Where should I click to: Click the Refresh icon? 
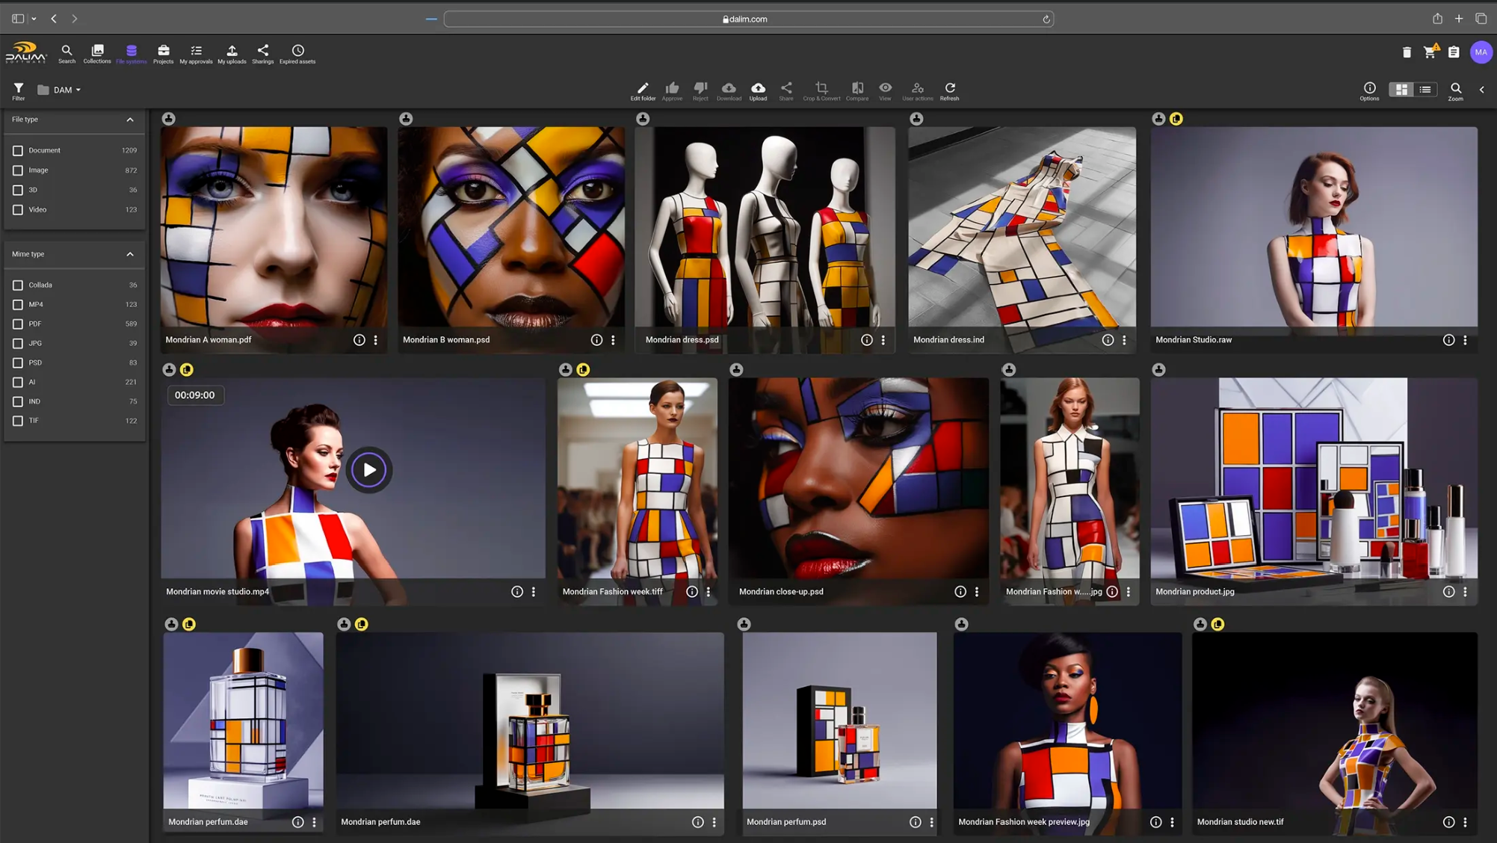tap(949, 90)
